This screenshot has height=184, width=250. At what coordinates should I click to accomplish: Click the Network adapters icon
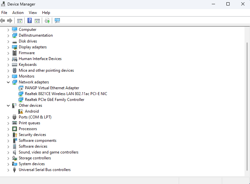(x=15, y=82)
